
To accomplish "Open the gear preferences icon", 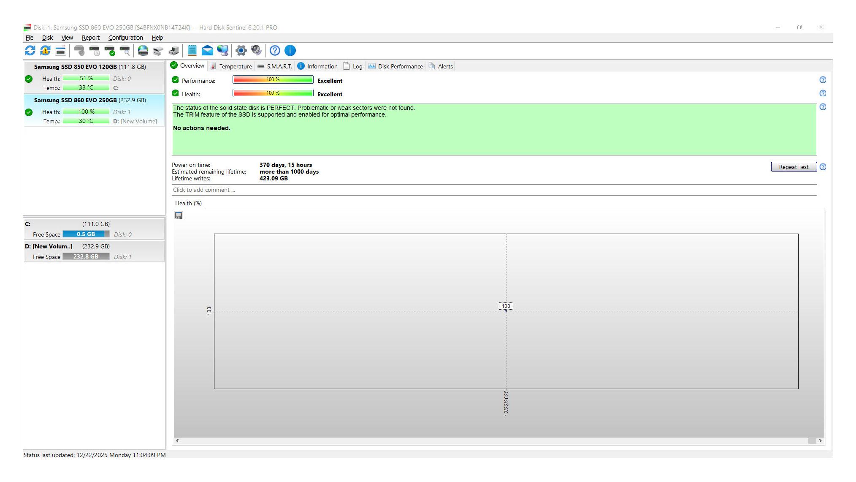I will 241,51.
